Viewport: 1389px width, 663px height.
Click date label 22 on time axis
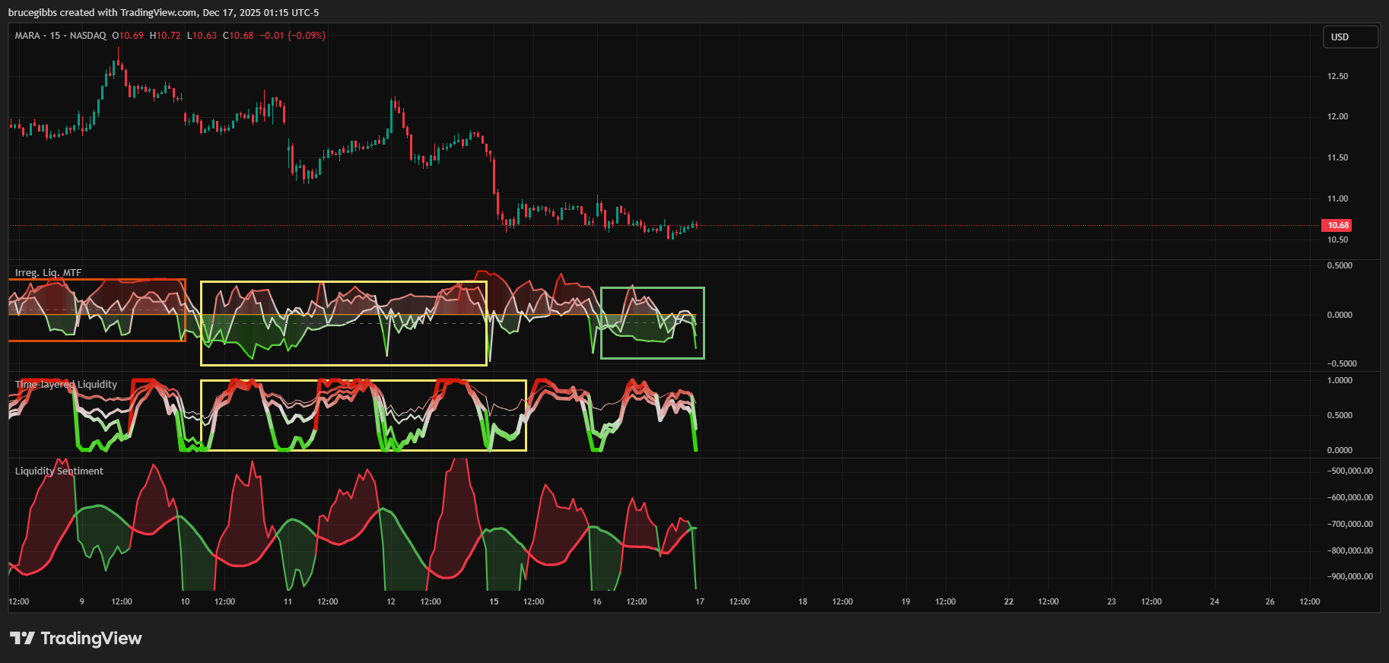coord(1009,601)
